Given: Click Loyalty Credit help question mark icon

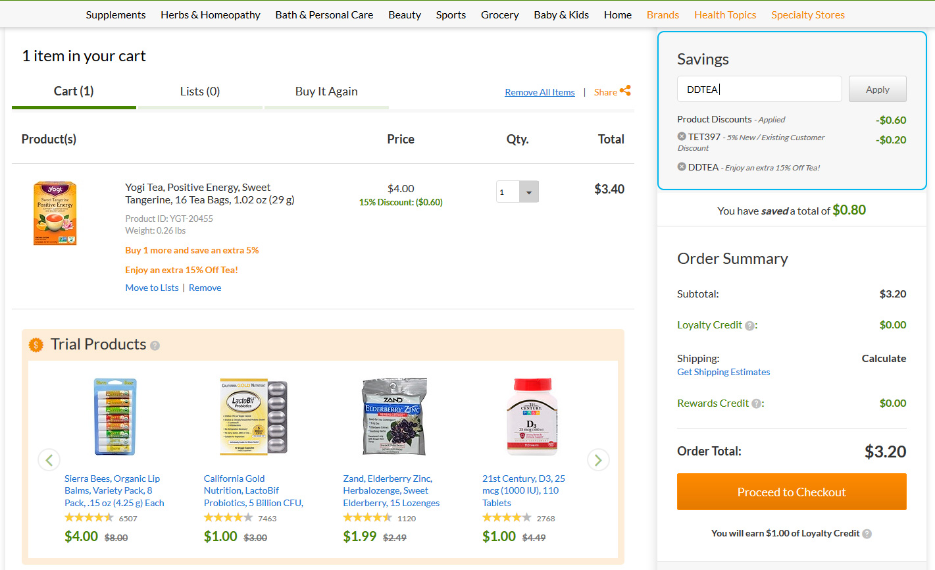Looking at the screenshot, I should 749,325.
